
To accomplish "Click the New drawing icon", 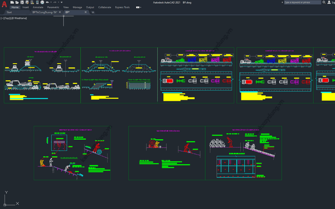I will click(x=13, y=2).
